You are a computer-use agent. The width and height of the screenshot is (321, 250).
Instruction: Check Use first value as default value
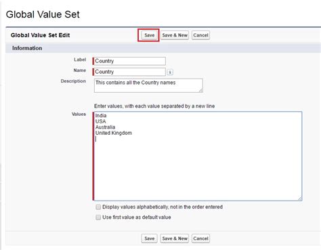[98, 217]
